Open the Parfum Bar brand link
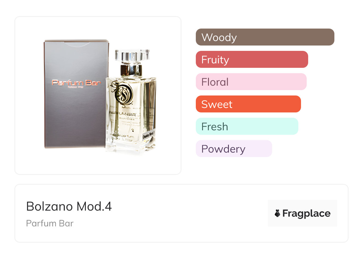The image size is (363, 257). (50, 223)
